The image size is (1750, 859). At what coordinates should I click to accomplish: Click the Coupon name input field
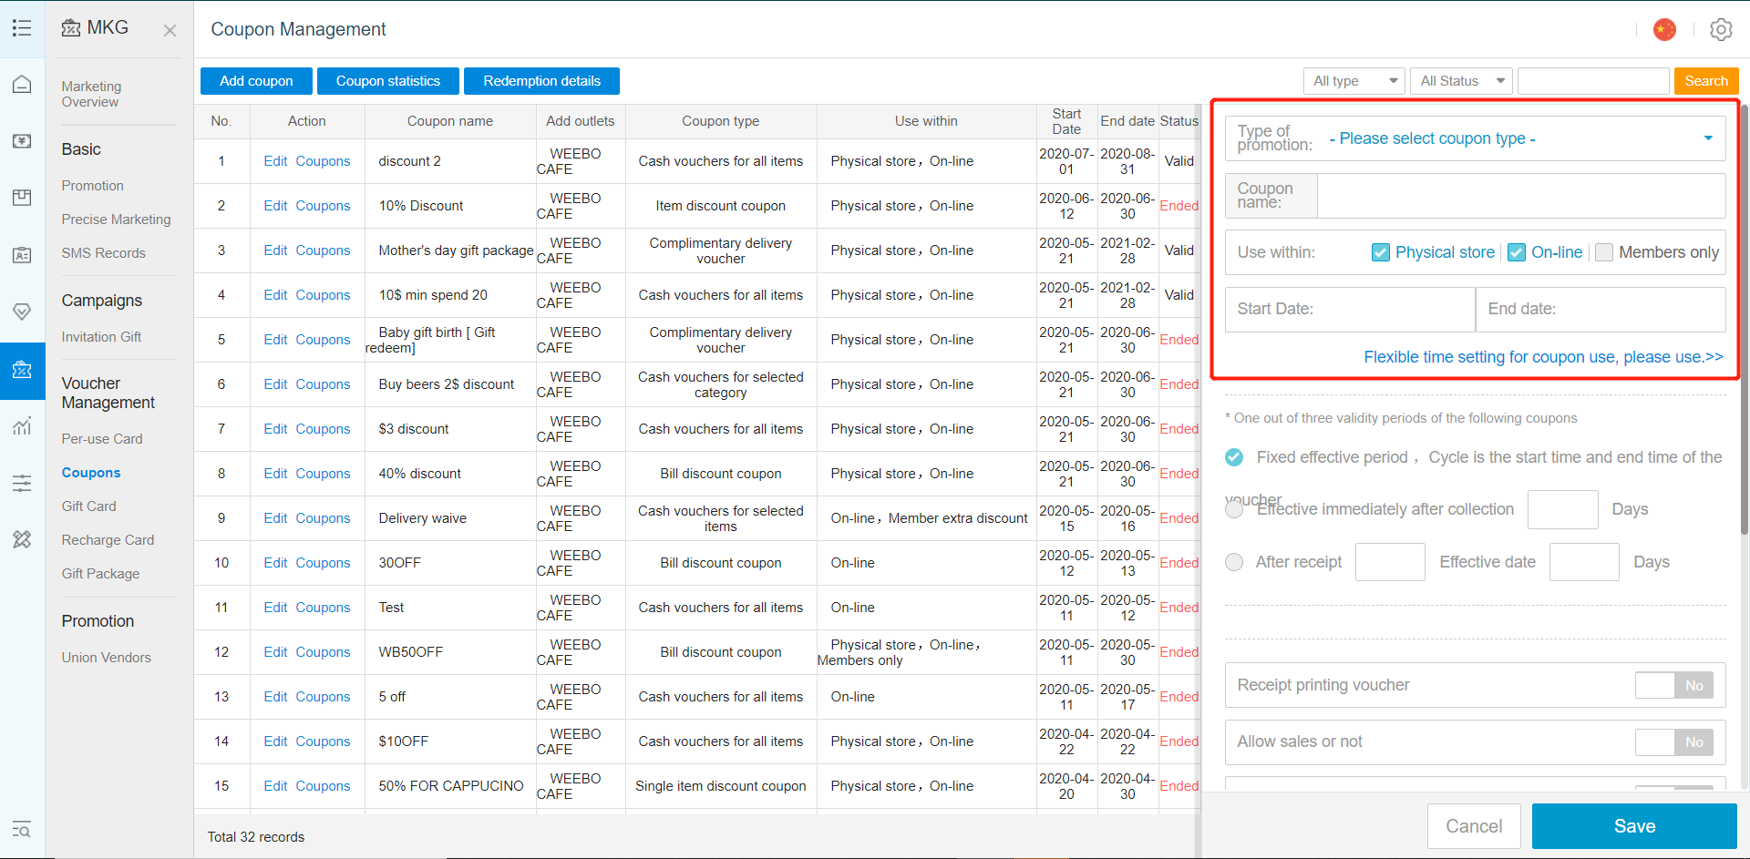pyautogui.click(x=1520, y=196)
